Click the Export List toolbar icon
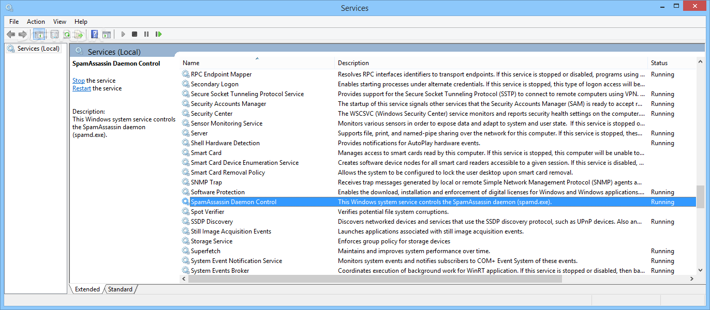The image size is (710, 310). pyautogui.click(x=78, y=35)
